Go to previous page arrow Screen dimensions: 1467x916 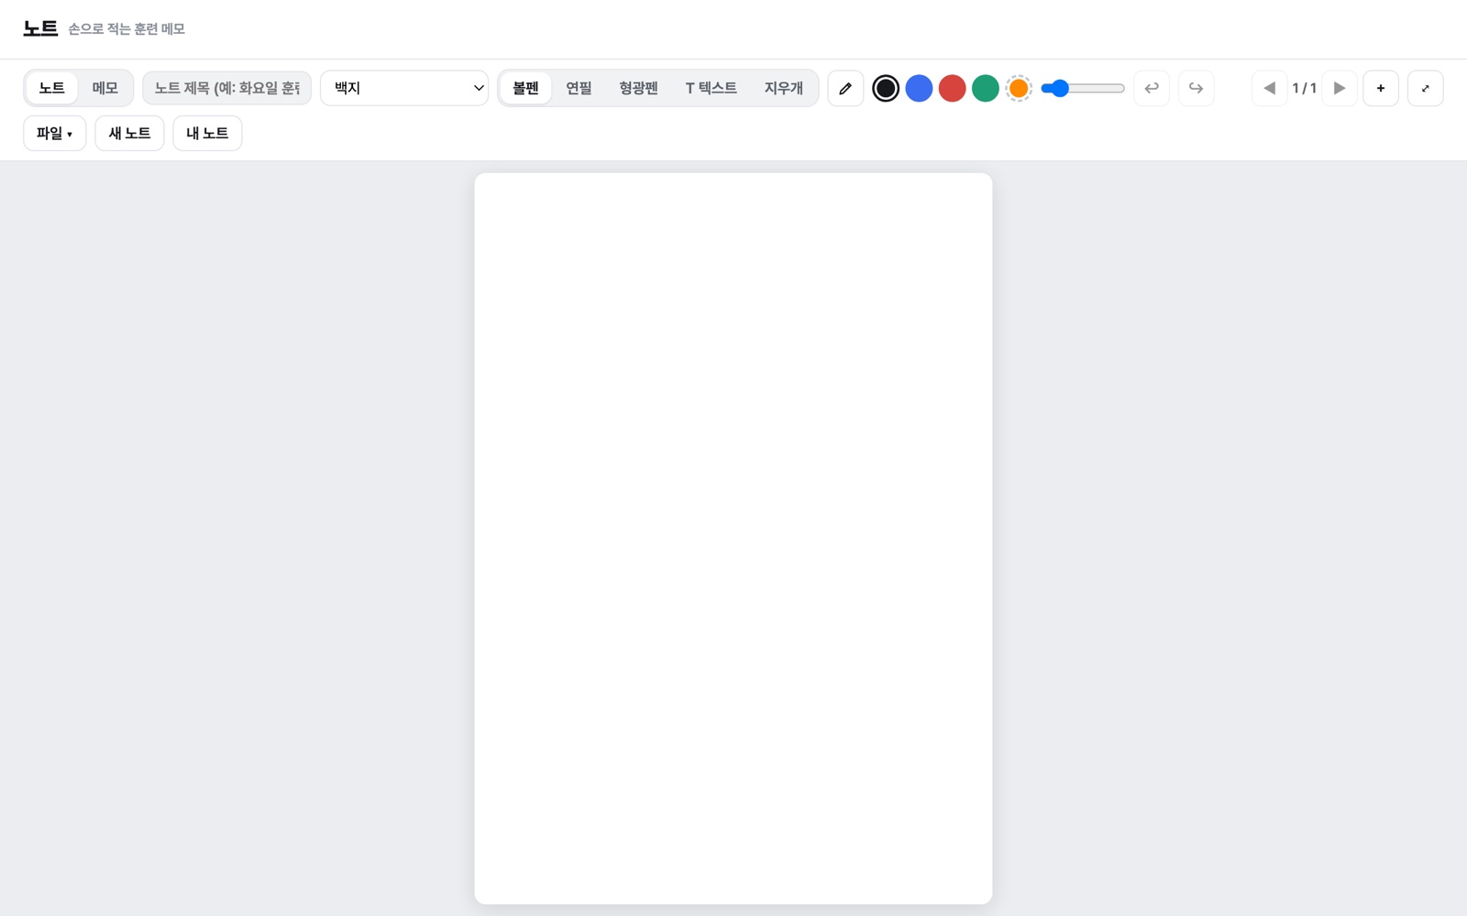[x=1270, y=88]
